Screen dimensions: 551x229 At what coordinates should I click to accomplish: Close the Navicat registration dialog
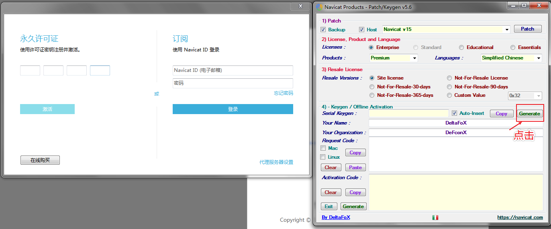point(300,6)
